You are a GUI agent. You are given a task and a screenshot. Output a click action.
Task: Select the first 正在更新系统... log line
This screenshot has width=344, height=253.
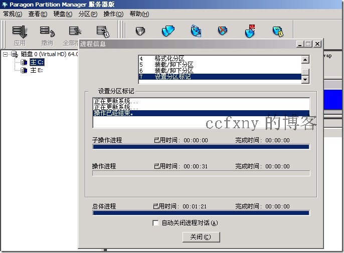[201, 101]
